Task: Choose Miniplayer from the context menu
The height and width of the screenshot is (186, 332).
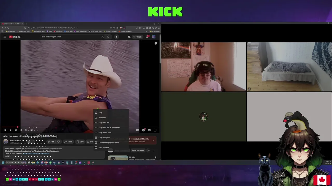Action: point(111,118)
